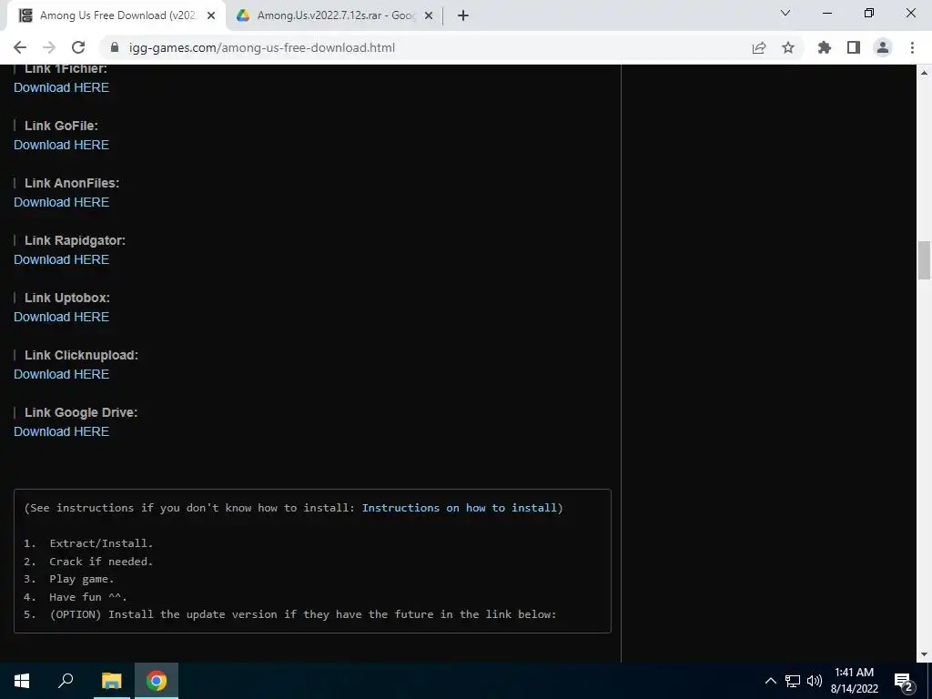932x699 pixels.
Task: Click the scrollbar up arrow
Action: click(924, 73)
